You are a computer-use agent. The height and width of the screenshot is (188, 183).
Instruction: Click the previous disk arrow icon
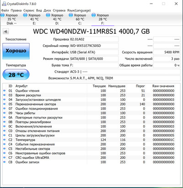click(x=6, y=31)
